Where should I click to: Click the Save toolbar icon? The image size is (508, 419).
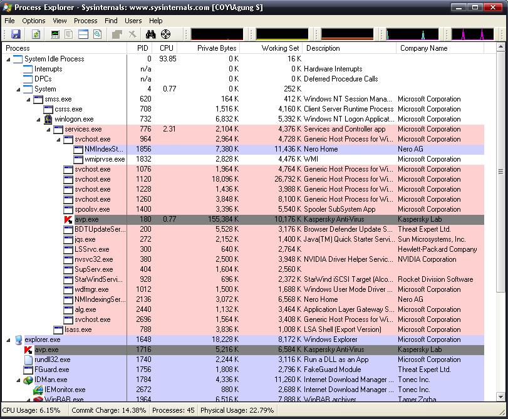(16, 34)
